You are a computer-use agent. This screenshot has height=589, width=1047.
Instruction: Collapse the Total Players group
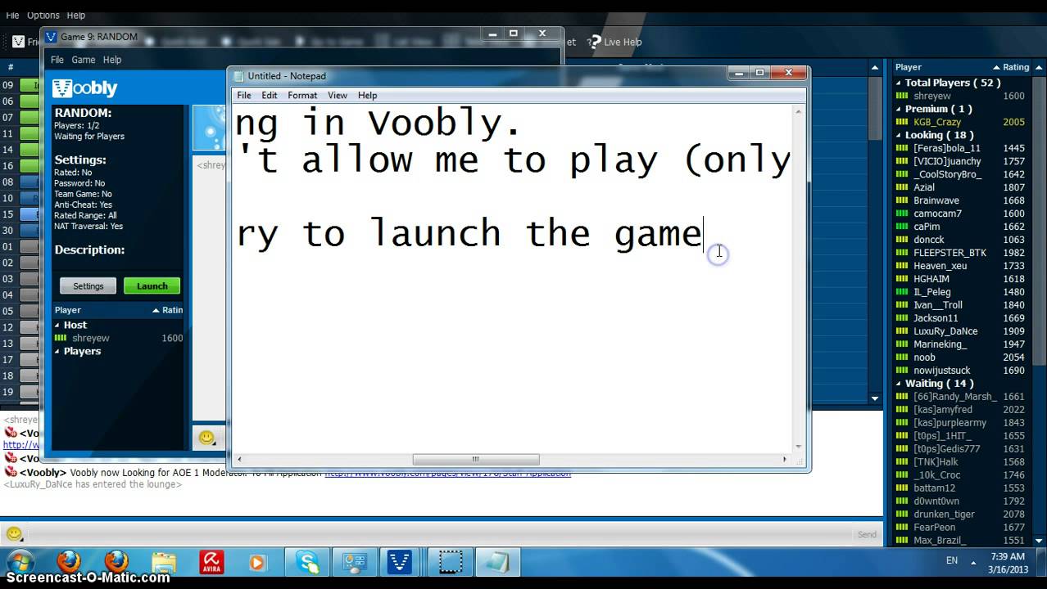coord(899,83)
